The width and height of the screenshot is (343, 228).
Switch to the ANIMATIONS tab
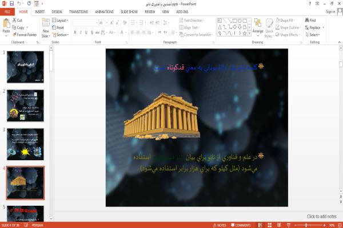coord(104,12)
